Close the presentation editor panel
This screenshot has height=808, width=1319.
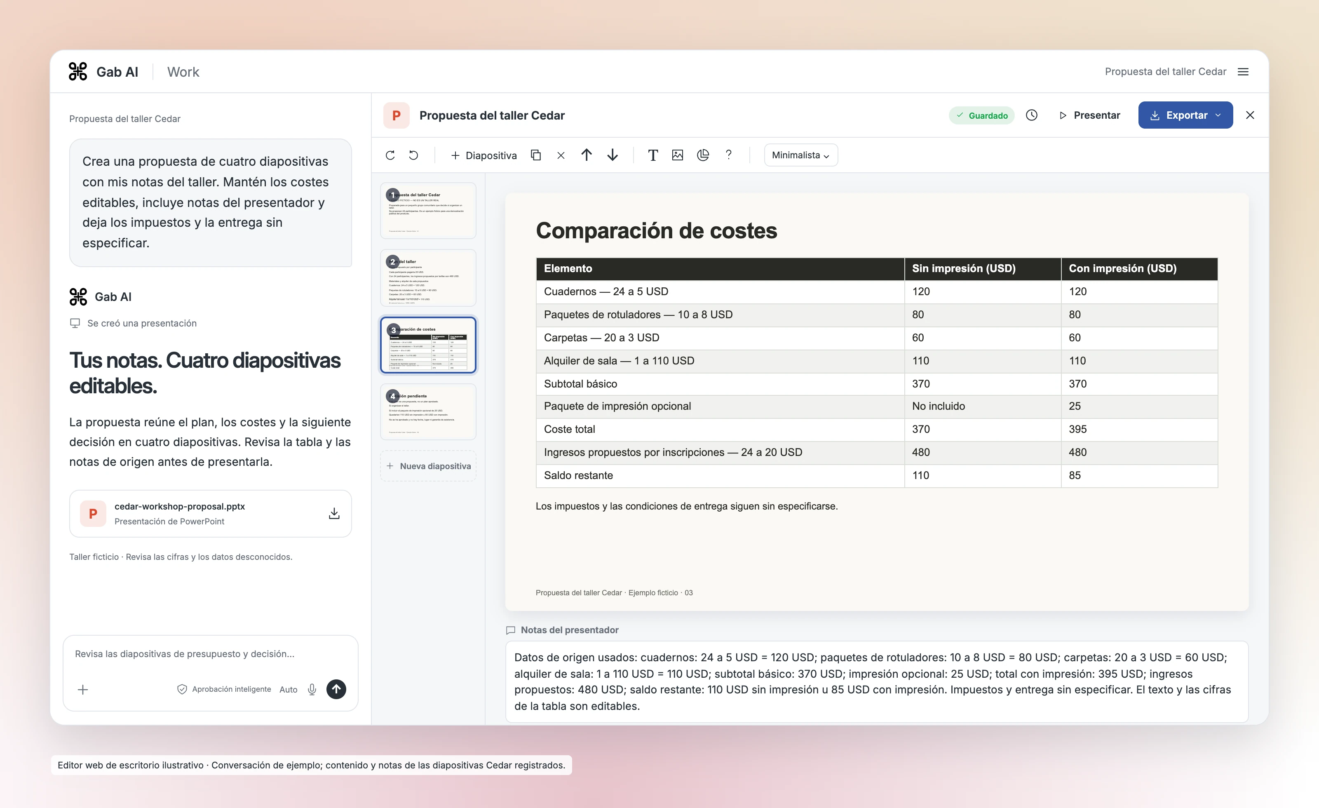click(x=1250, y=115)
